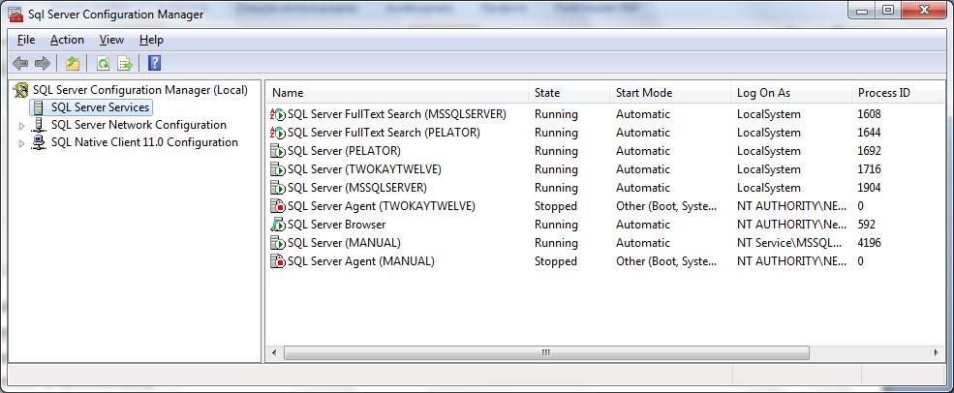Click the scroll right arrow

click(x=937, y=353)
